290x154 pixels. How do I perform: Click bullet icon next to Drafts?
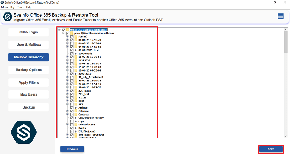[76, 128]
